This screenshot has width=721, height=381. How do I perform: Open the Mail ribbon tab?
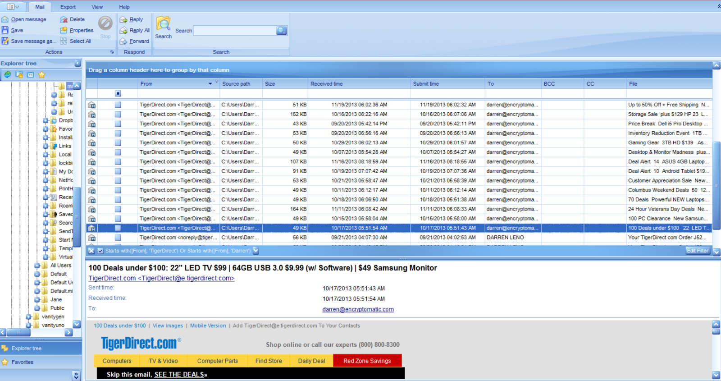pyautogui.click(x=40, y=7)
